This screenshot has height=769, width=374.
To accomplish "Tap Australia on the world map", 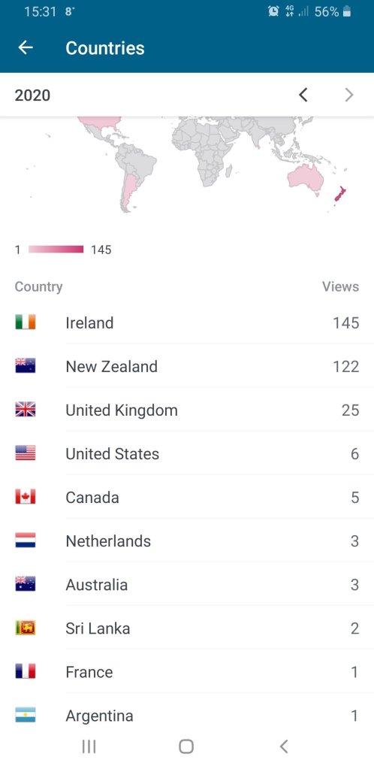I will (306, 178).
